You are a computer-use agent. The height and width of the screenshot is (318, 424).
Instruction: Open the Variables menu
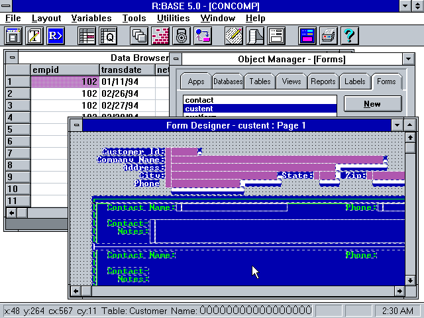pos(91,18)
